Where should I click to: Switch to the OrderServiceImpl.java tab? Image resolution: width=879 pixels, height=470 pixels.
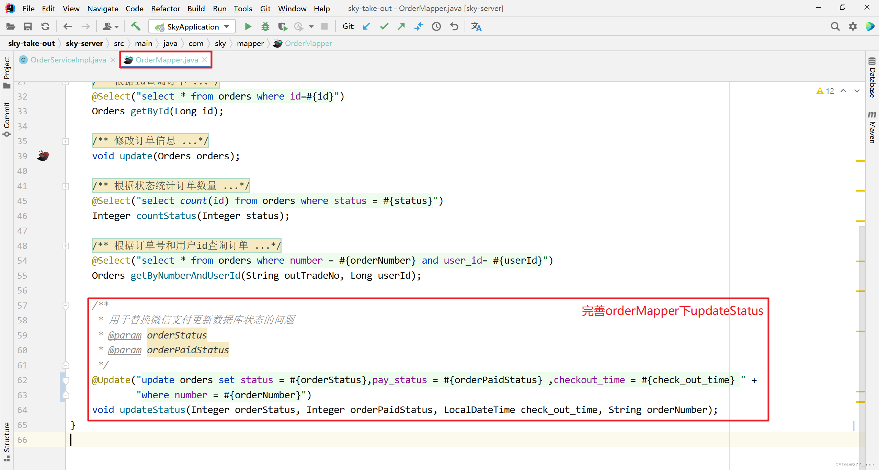click(x=68, y=60)
